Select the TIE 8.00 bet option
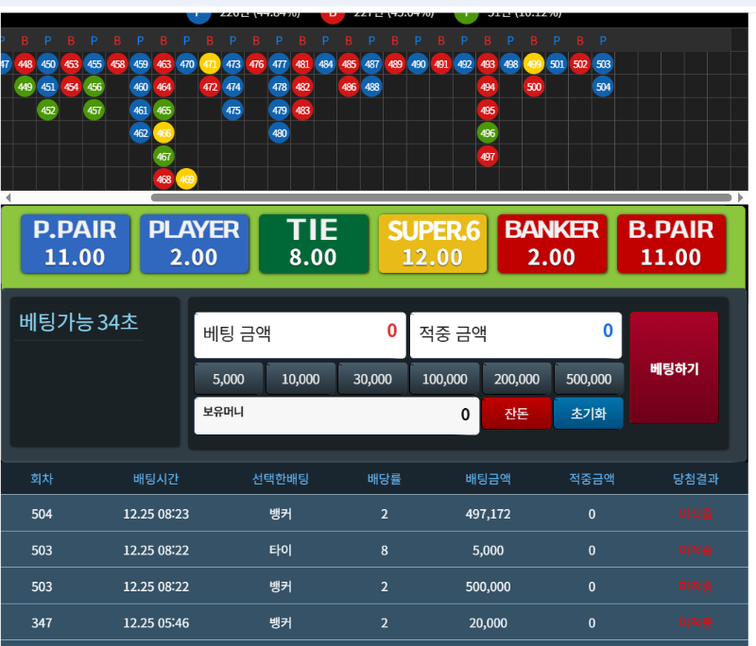Viewport: 756px width, 646px height. coord(313,244)
